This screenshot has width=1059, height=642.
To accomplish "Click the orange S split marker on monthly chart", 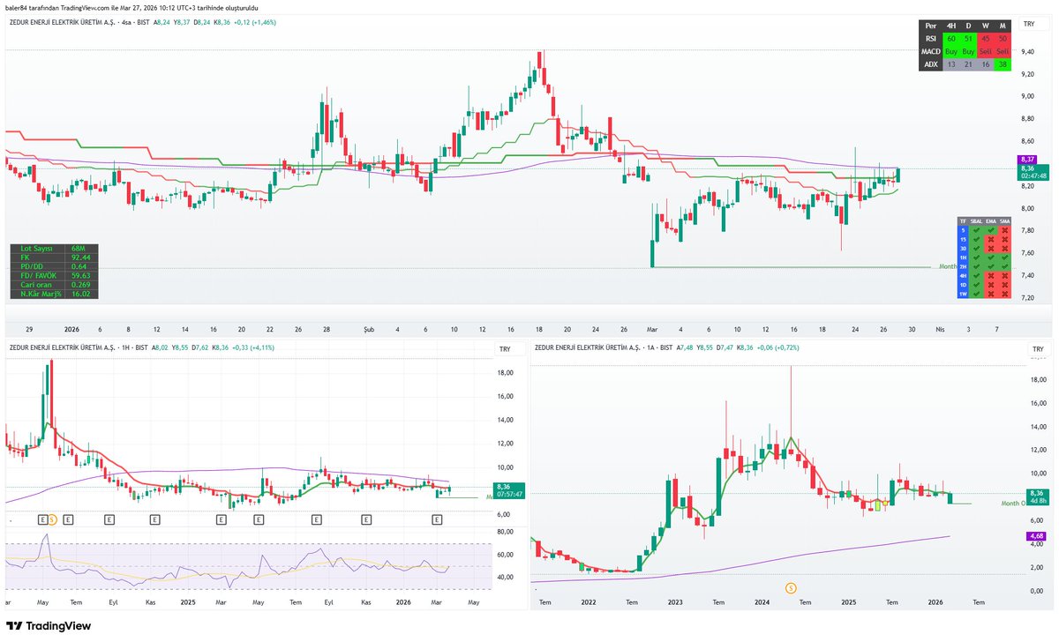I will (791, 587).
